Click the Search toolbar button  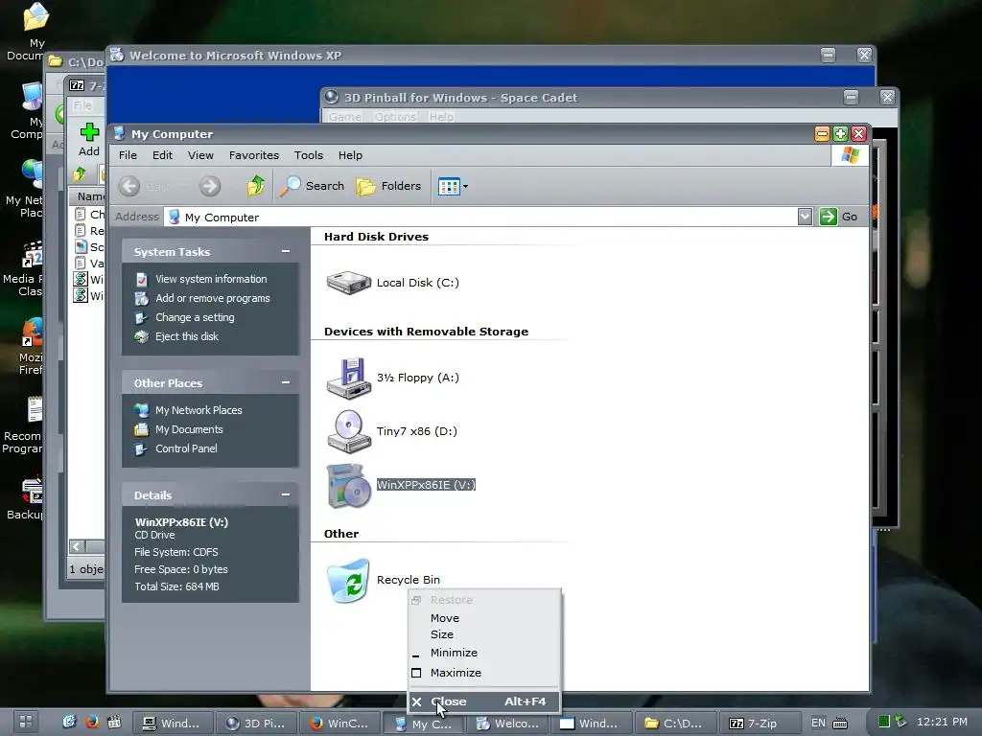point(312,186)
